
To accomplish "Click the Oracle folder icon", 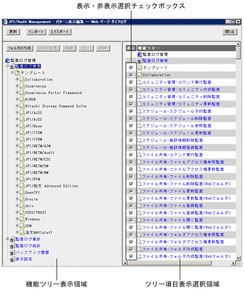I will click(22, 199).
